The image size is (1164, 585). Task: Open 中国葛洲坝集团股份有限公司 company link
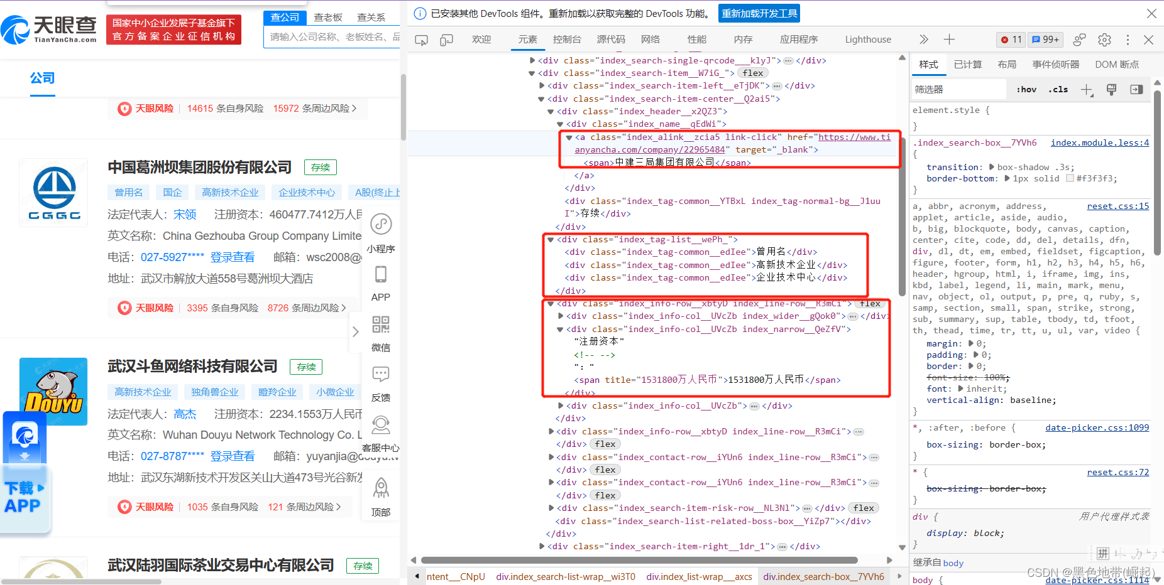(x=200, y=167)
